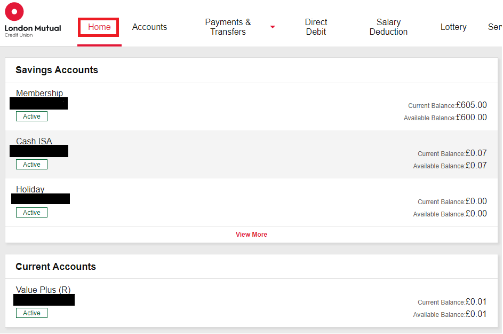Click View More under Savings Accounts
The height and width of the screenshot is (334, 503).
tap(251, 235)
